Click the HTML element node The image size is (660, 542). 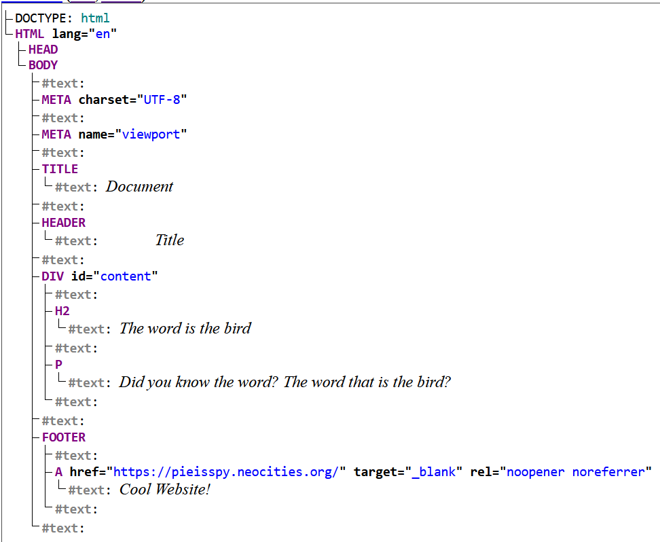[x=30, y=34]
